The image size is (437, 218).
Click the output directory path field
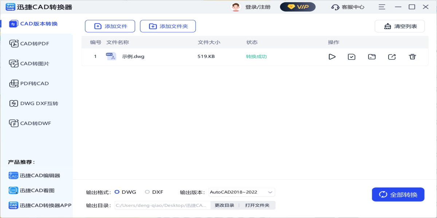tap(162, 205)
